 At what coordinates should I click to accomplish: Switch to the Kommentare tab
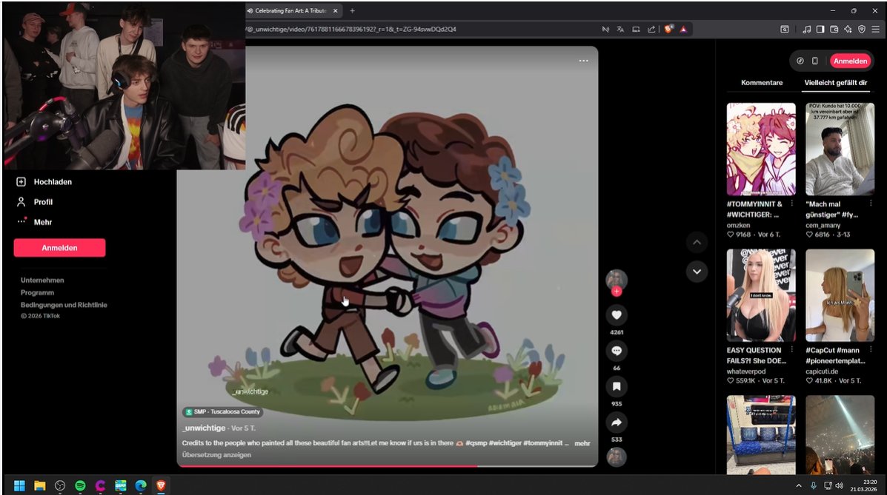[x=762, y=83]
